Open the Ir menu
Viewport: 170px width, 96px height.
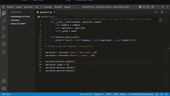[41, 7]
